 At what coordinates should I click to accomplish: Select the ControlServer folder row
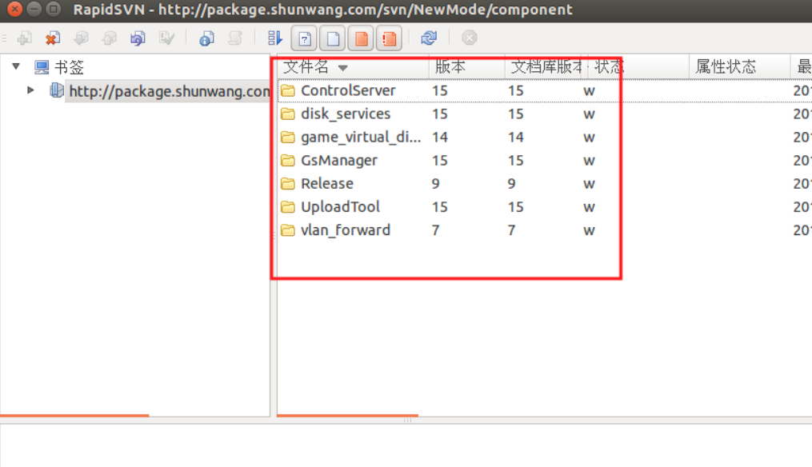point(347,90)
